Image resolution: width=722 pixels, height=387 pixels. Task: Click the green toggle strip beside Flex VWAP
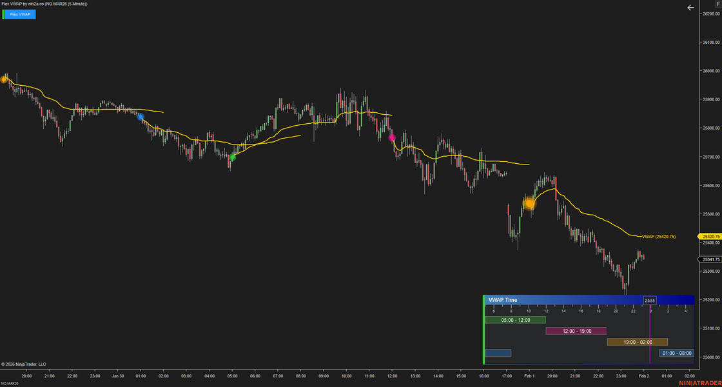pyautogui.click(x=3, y=14)
